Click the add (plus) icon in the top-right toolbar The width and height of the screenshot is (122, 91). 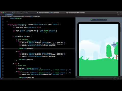[118, 13]
